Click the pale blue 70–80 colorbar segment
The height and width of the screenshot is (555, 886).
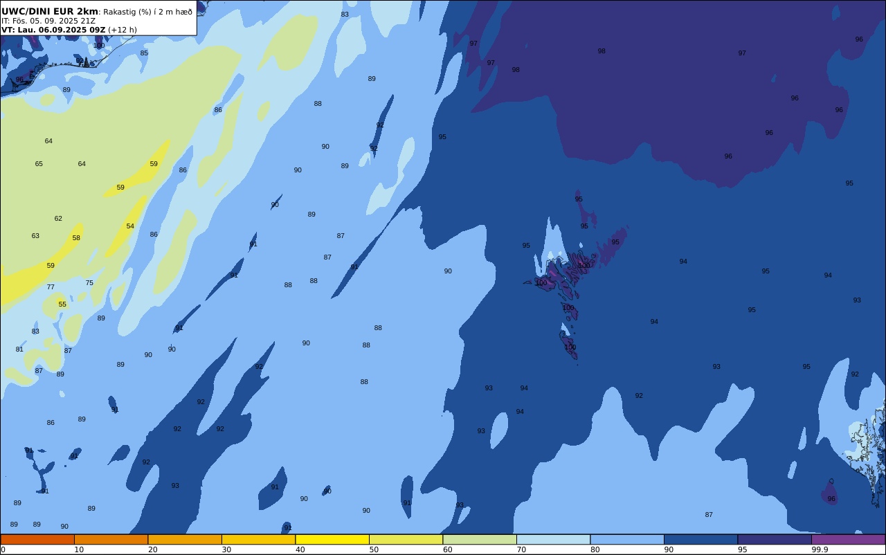point(553,539)
